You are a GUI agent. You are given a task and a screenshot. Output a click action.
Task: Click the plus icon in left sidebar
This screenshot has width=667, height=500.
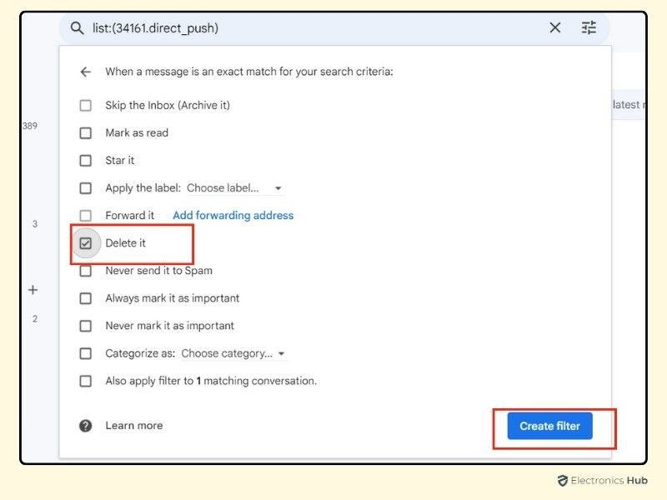click(x=33, y=290)
